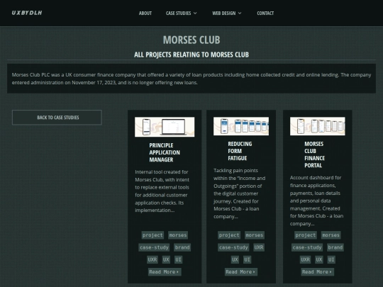383x287 pixels.
Task: Open the Reducing Form Fatigue thumbnail
Action: tap(241, 126)
